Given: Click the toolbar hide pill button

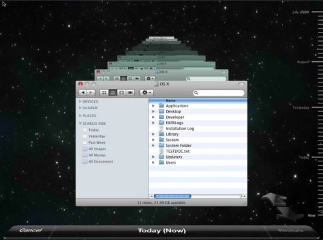Looking at the screenshot, I should point(242,84).
